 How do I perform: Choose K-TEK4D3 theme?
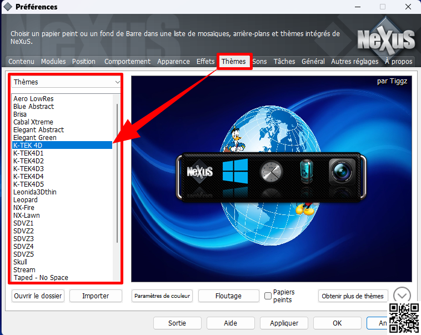click(x=62, y=169)
